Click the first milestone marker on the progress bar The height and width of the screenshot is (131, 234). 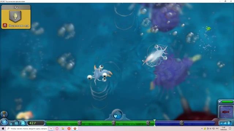pos(80,123)
